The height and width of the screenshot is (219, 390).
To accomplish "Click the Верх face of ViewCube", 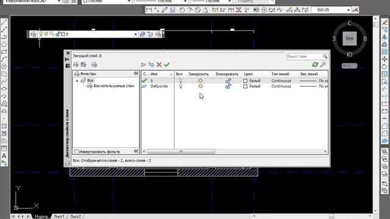I will tap(349, 38).
